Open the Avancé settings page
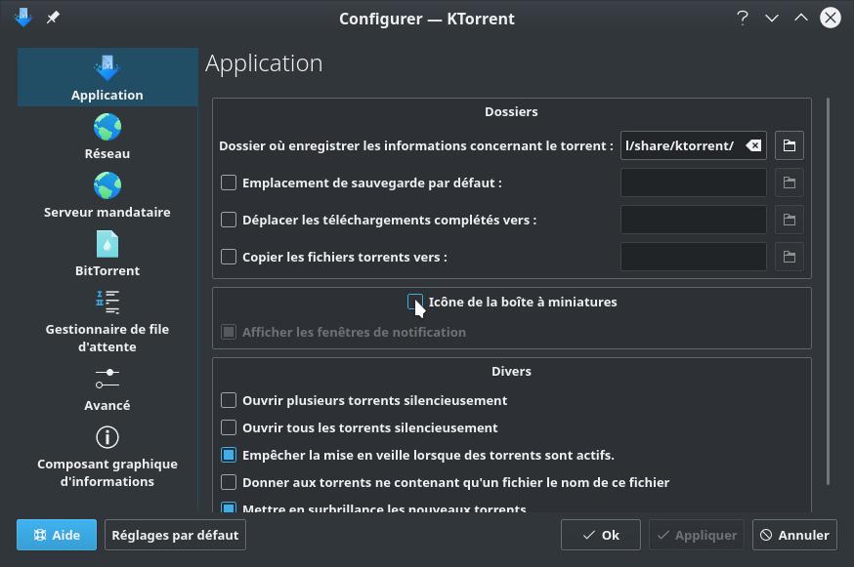Screen dimensions: 854x567 (107, 388)
